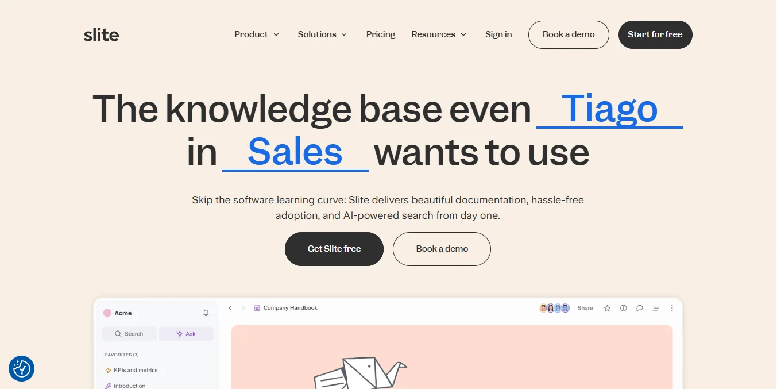
Task: Click the Start for free button
Action: click(655, 34)
